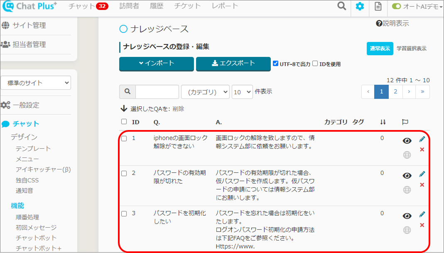444x253 pixels.
Task: Click the knowledge base search input field
Action: click(157, 92)
